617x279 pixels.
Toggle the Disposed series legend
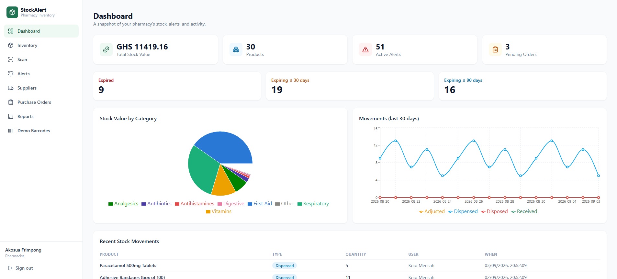point(494,211)
